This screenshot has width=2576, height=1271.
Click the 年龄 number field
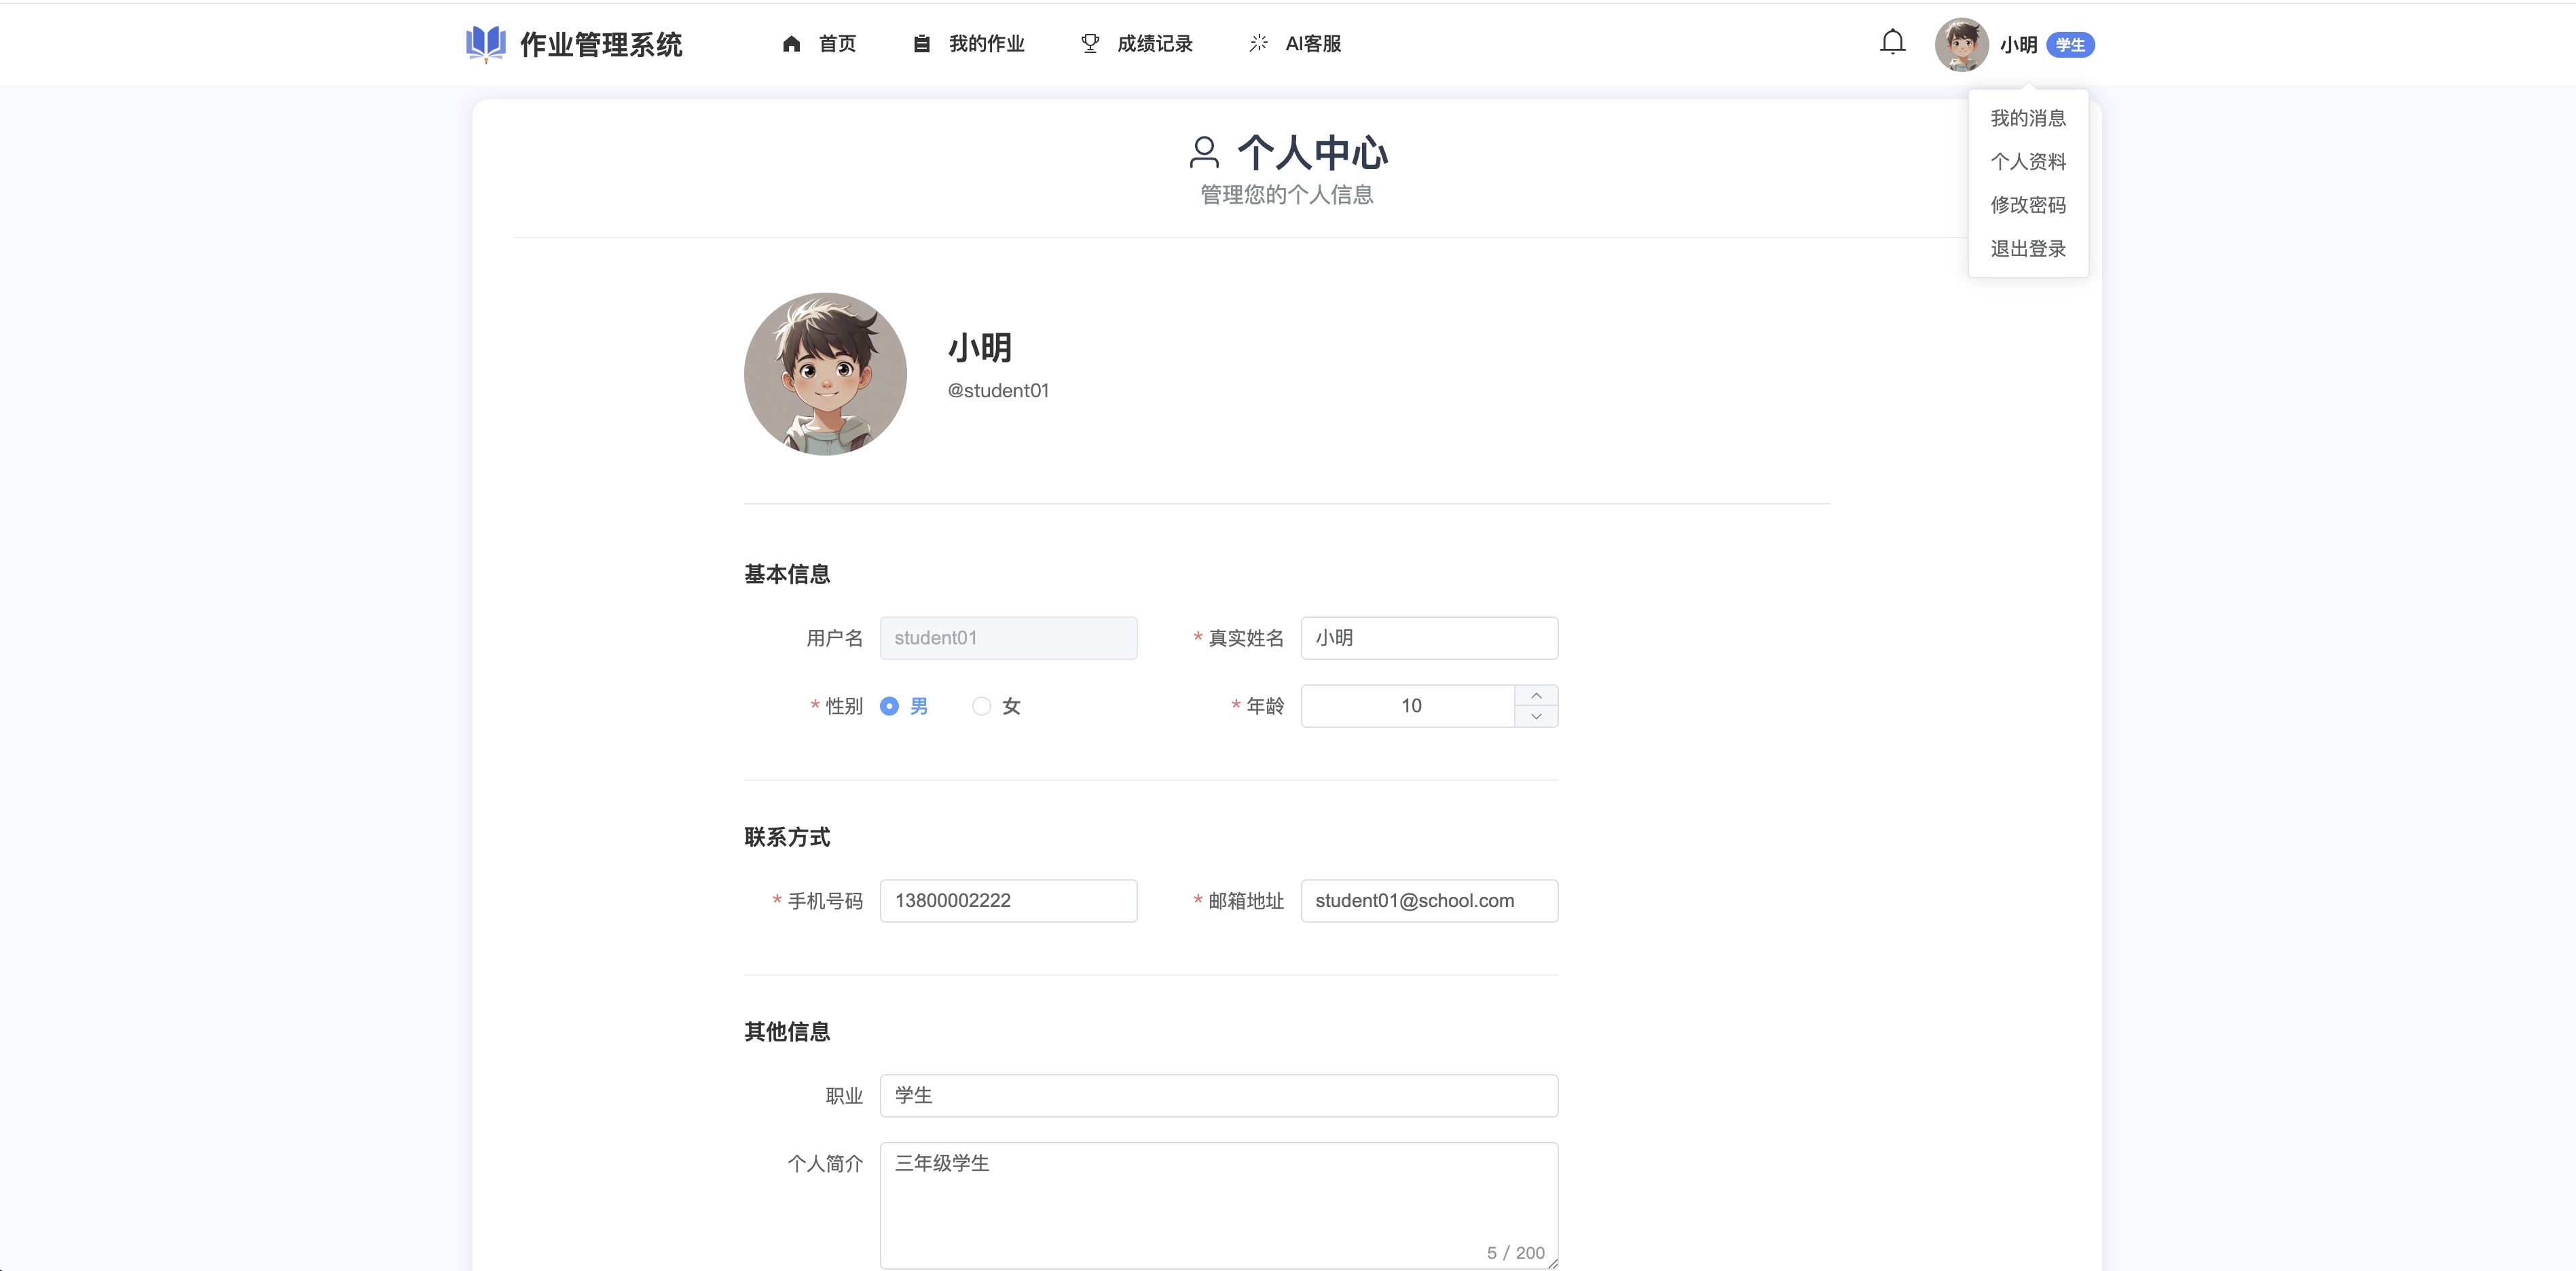pos(1408,706)
